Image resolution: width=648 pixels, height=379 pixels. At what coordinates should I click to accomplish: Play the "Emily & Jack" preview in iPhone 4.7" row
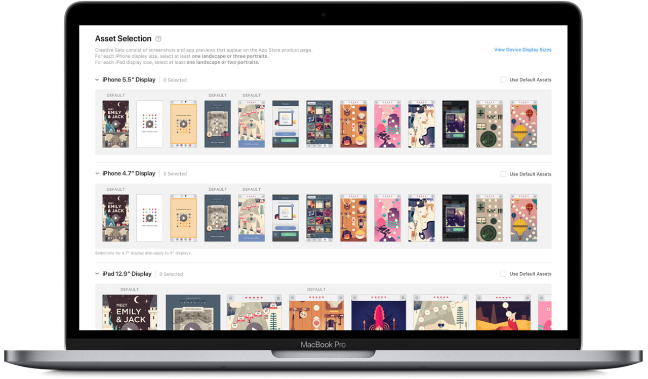pos(115,217)
